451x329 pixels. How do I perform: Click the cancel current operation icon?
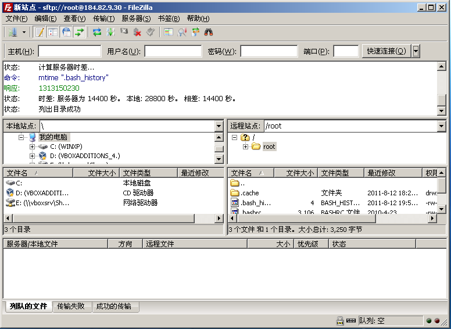click(124, 32)
